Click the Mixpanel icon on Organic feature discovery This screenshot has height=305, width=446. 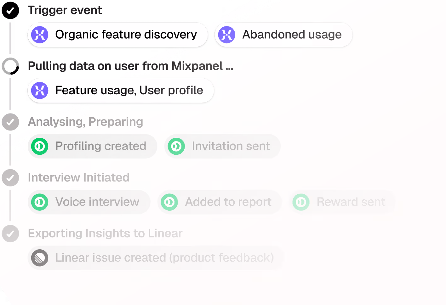[x=39, y=35]
